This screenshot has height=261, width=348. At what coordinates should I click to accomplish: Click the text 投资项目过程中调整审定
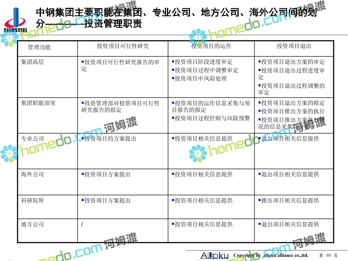tap(206, 70)
